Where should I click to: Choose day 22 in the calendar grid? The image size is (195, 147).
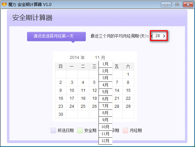coord(128,98)
